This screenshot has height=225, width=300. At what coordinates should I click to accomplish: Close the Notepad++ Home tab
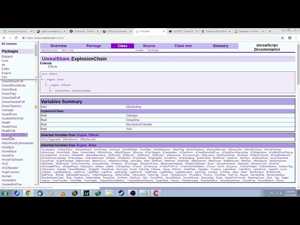(262, 31)
